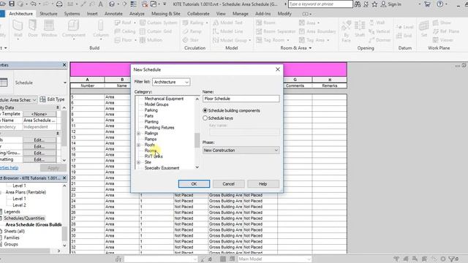Expand the Railings category node

pos(138,134)
